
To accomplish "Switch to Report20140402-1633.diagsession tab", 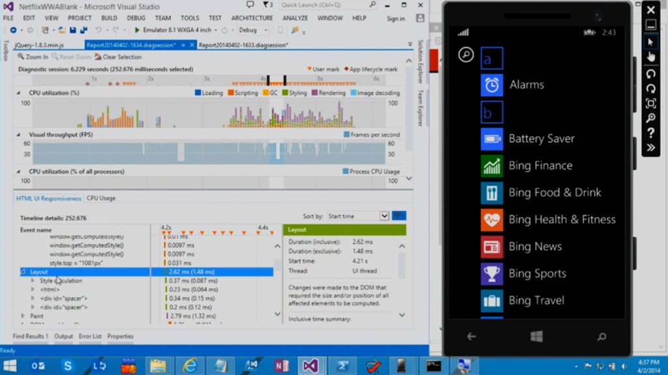I will [x=243, y=45].
